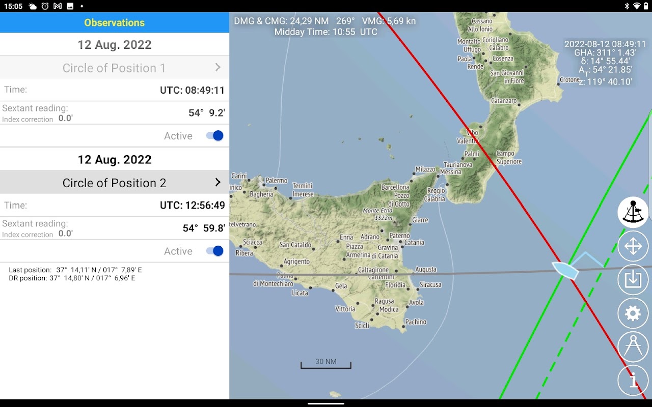The height and width of the screenshot is (407, 652).
Task: Select the Observations panel header
Action: [115, 22]
